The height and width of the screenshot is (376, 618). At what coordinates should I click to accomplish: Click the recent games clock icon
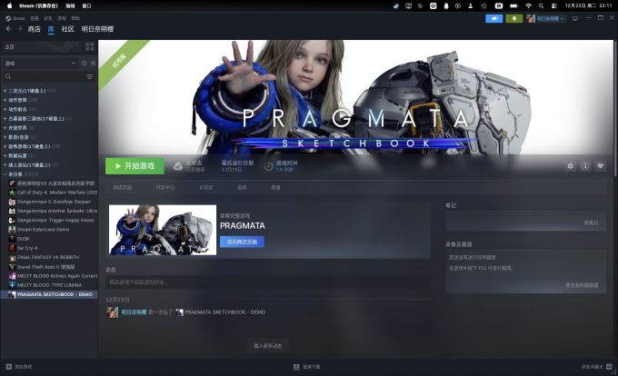click(83, 63)
